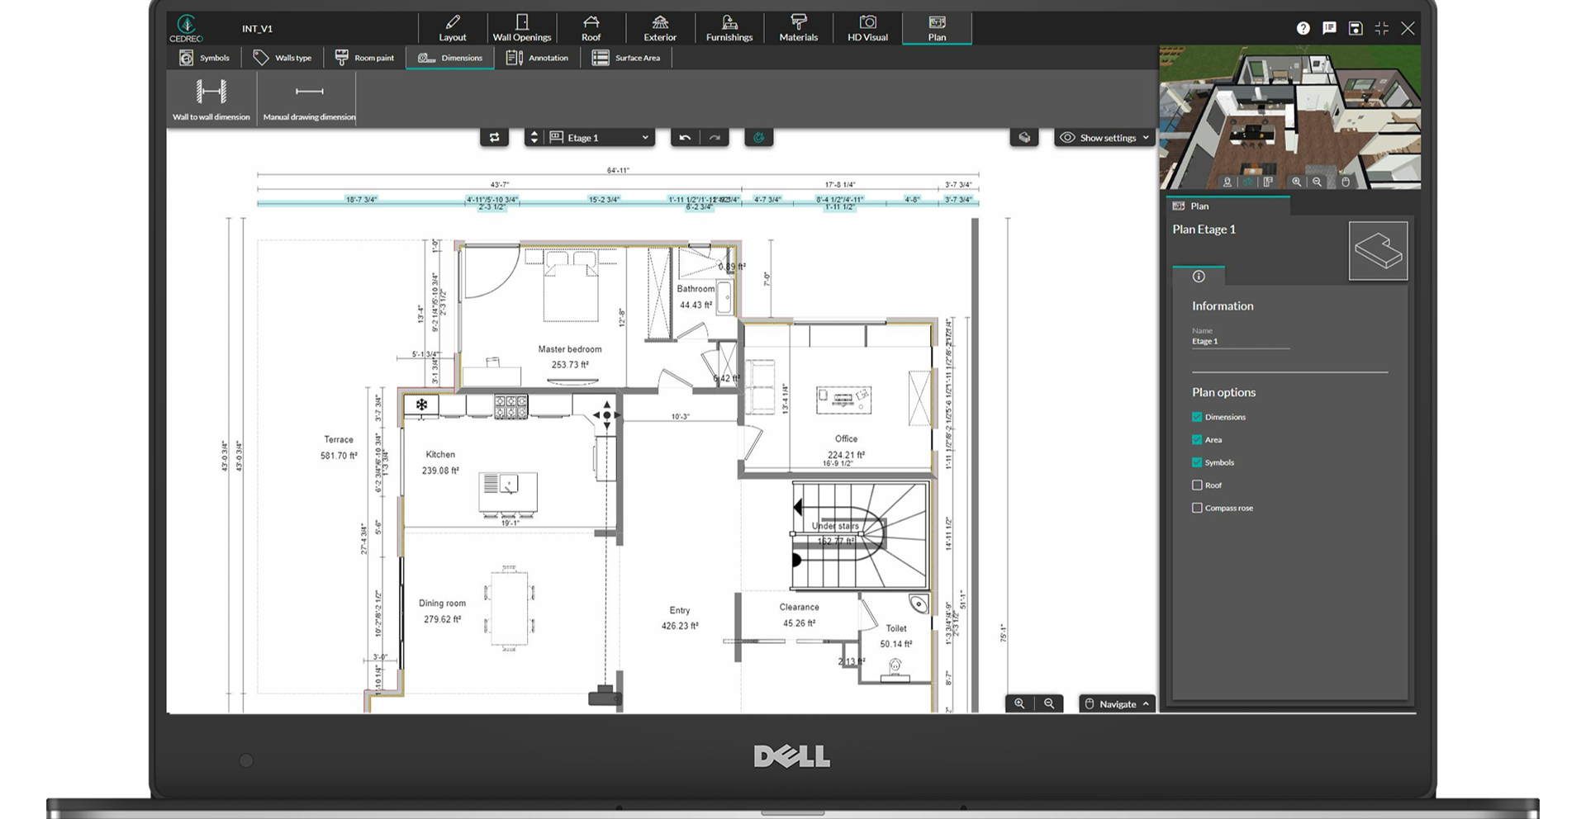Enable the Roof plan option
Viewport: 1586px width, 819px height.
click(x=1197, y=485)
